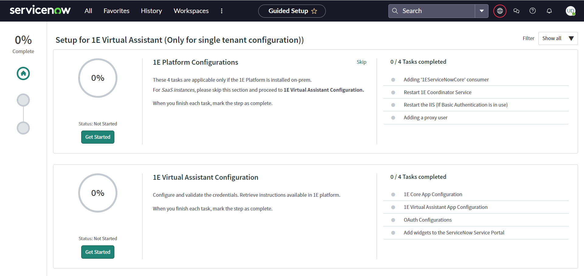Click overall 0% Complete indicator

click(x=23, y=44)
